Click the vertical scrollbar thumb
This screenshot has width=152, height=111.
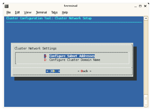click(146, 99)
